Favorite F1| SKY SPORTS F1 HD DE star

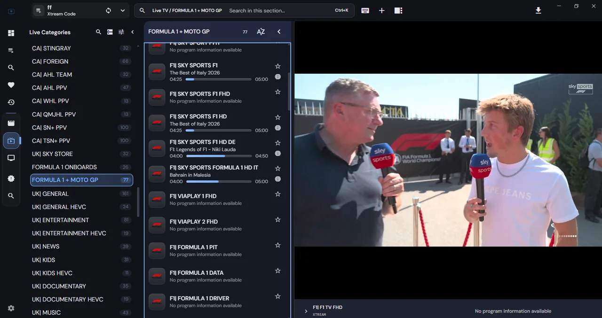277,143
